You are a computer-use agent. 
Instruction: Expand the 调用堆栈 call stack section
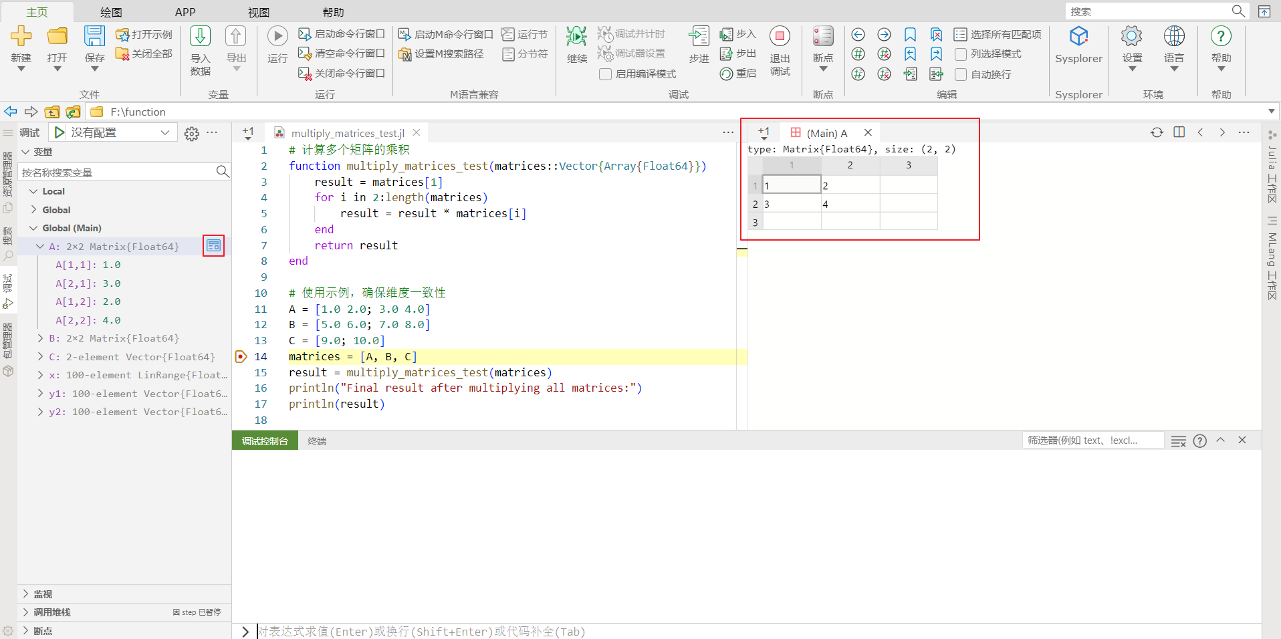[26, 612]
